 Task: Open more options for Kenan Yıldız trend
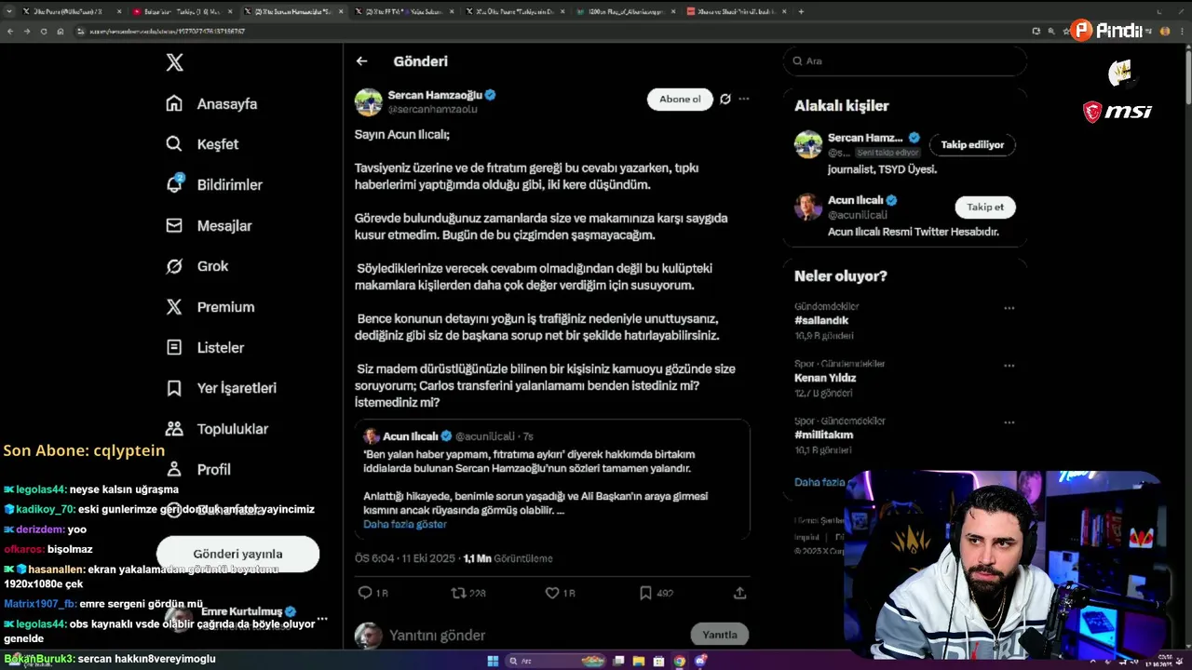click(1009, 366)
